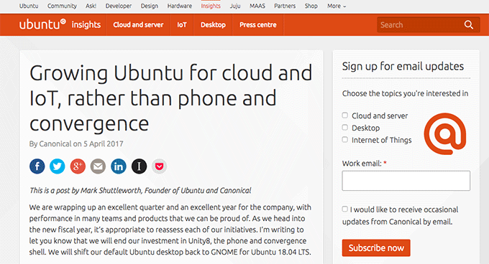Save the article to Pocket
Viewport: 489px width, 264px height.
160,166
